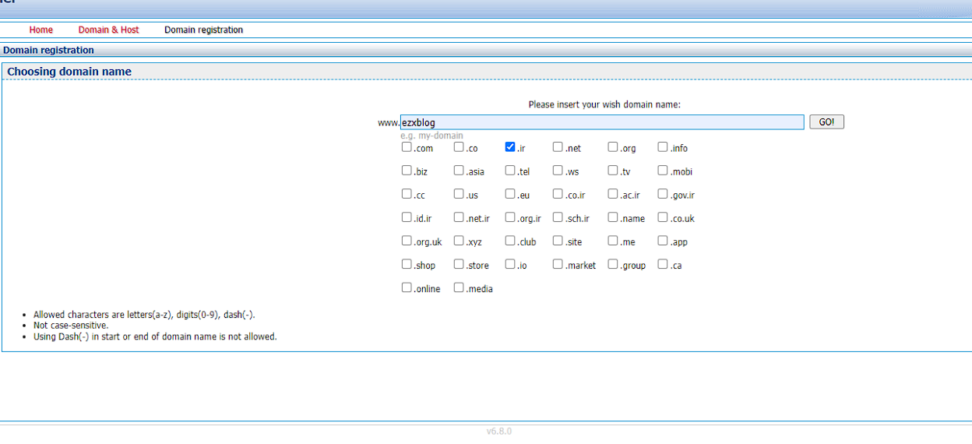
Task: Click the GO! button
Action: pyautogui.click(x=826, y=122)
